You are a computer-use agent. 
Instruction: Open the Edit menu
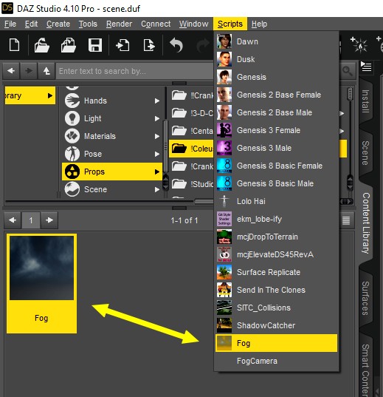31,24
